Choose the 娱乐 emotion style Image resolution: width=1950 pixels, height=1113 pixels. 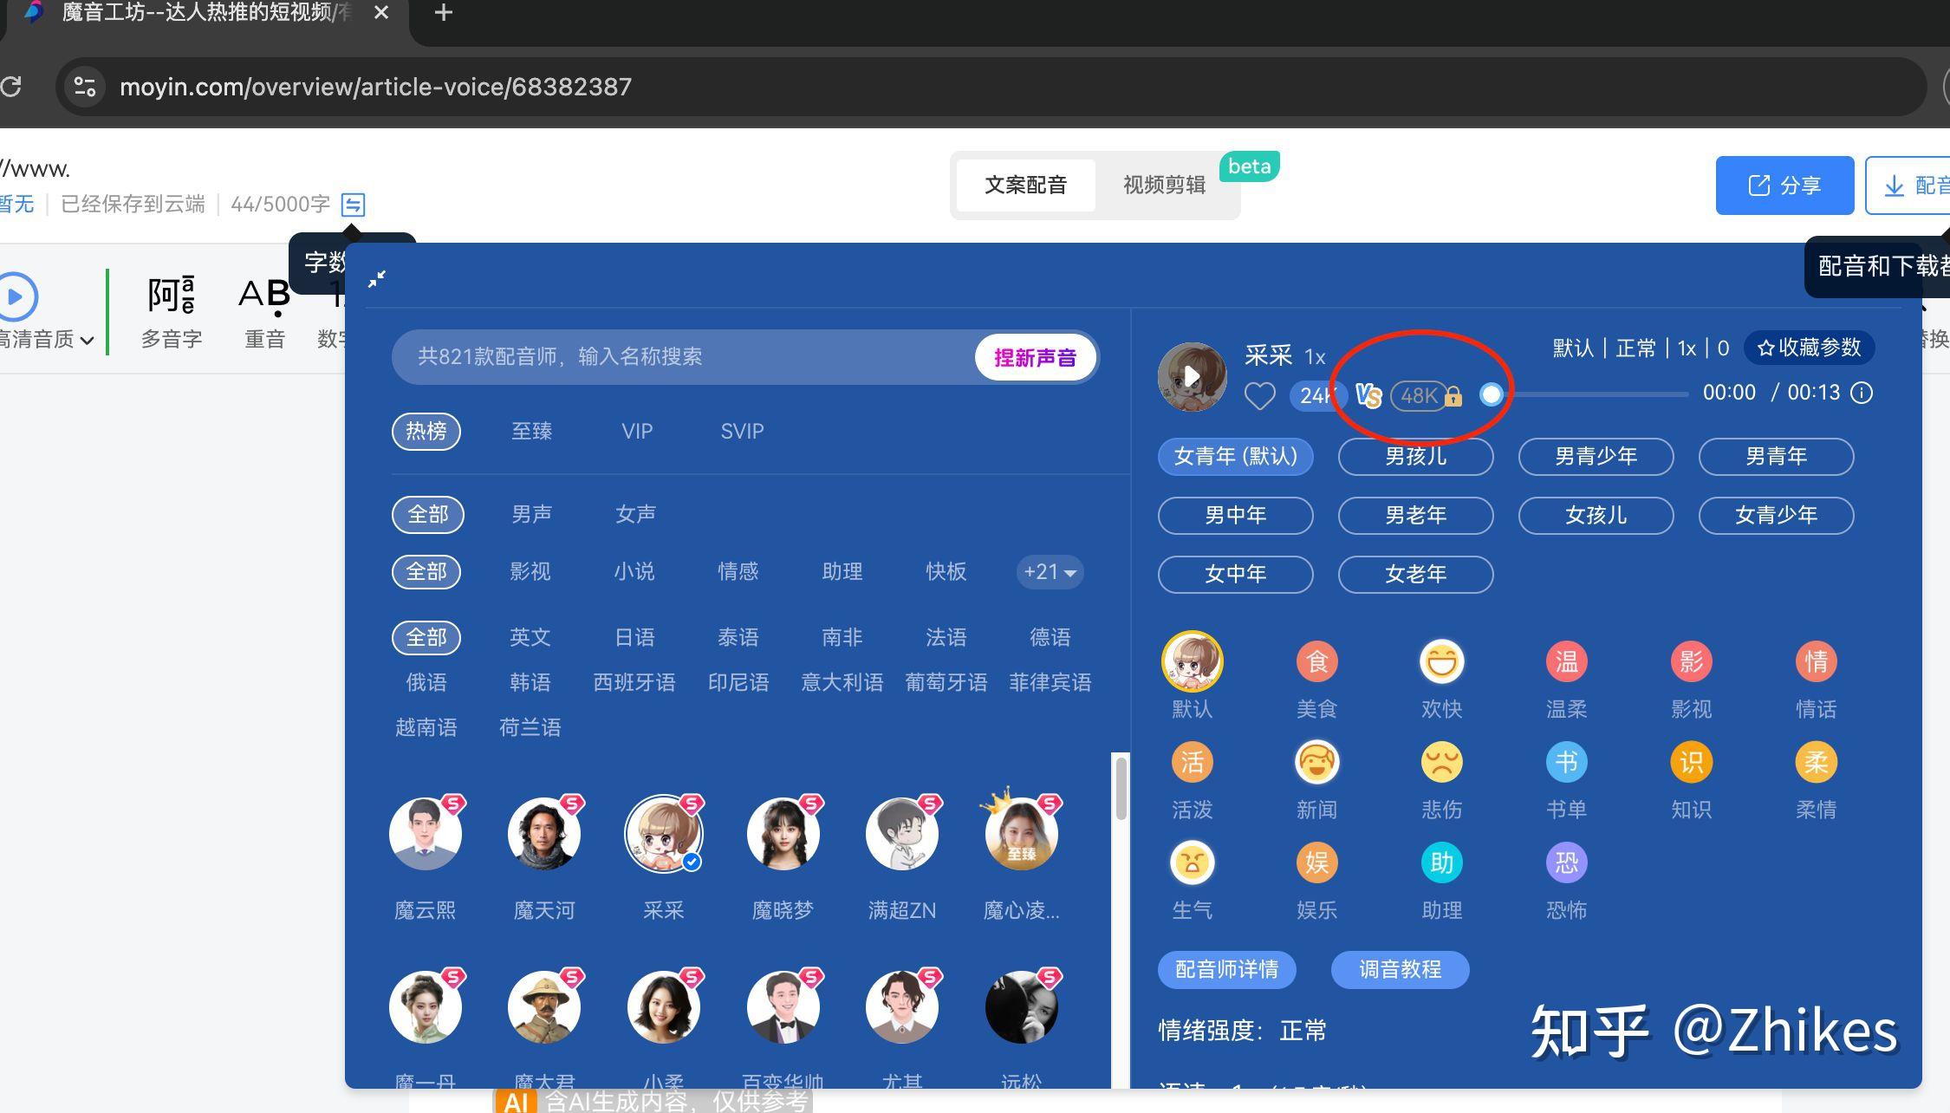(x=1316, y=881)
